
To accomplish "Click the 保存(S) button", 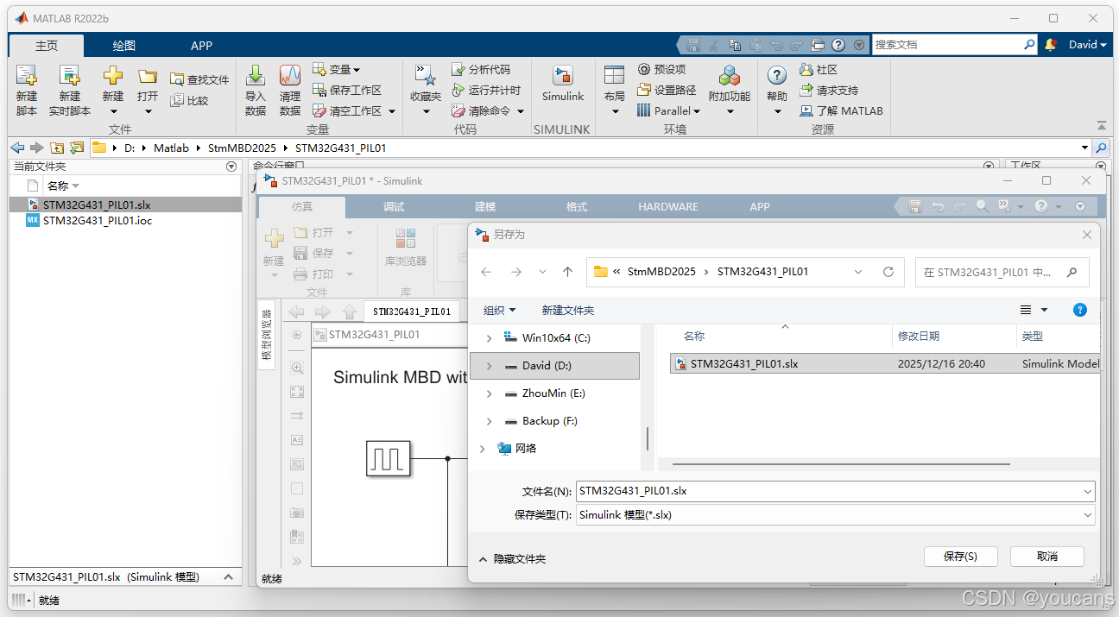I will pyautogui.click(x=960, y=557).
